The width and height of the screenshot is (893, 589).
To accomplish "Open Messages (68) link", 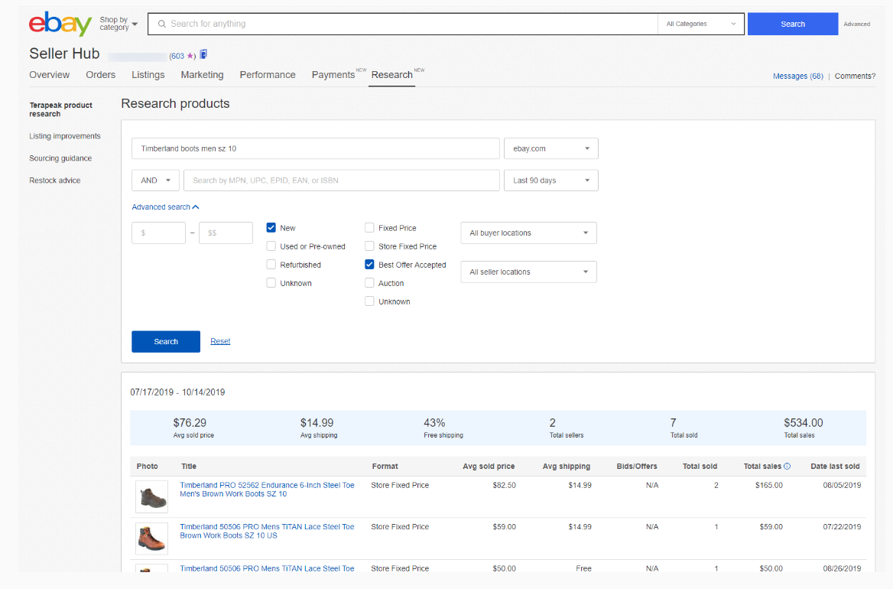I will point(798,76).
